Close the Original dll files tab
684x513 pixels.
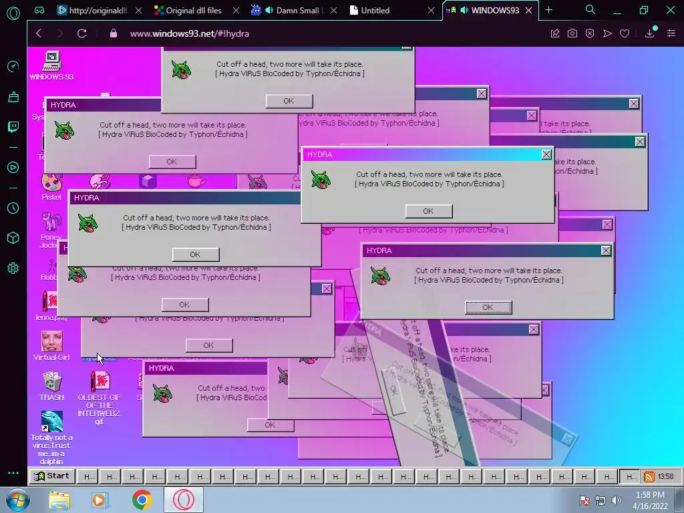[236, 10]
